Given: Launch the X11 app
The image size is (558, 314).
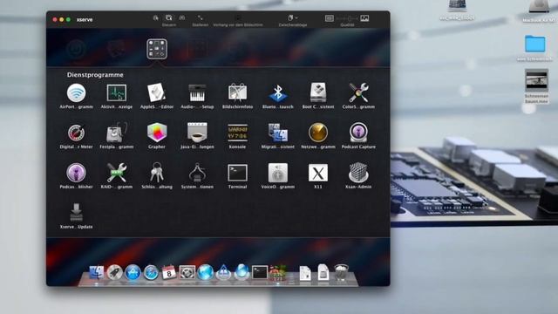Looking at the screenshot, I should [317, 173].
